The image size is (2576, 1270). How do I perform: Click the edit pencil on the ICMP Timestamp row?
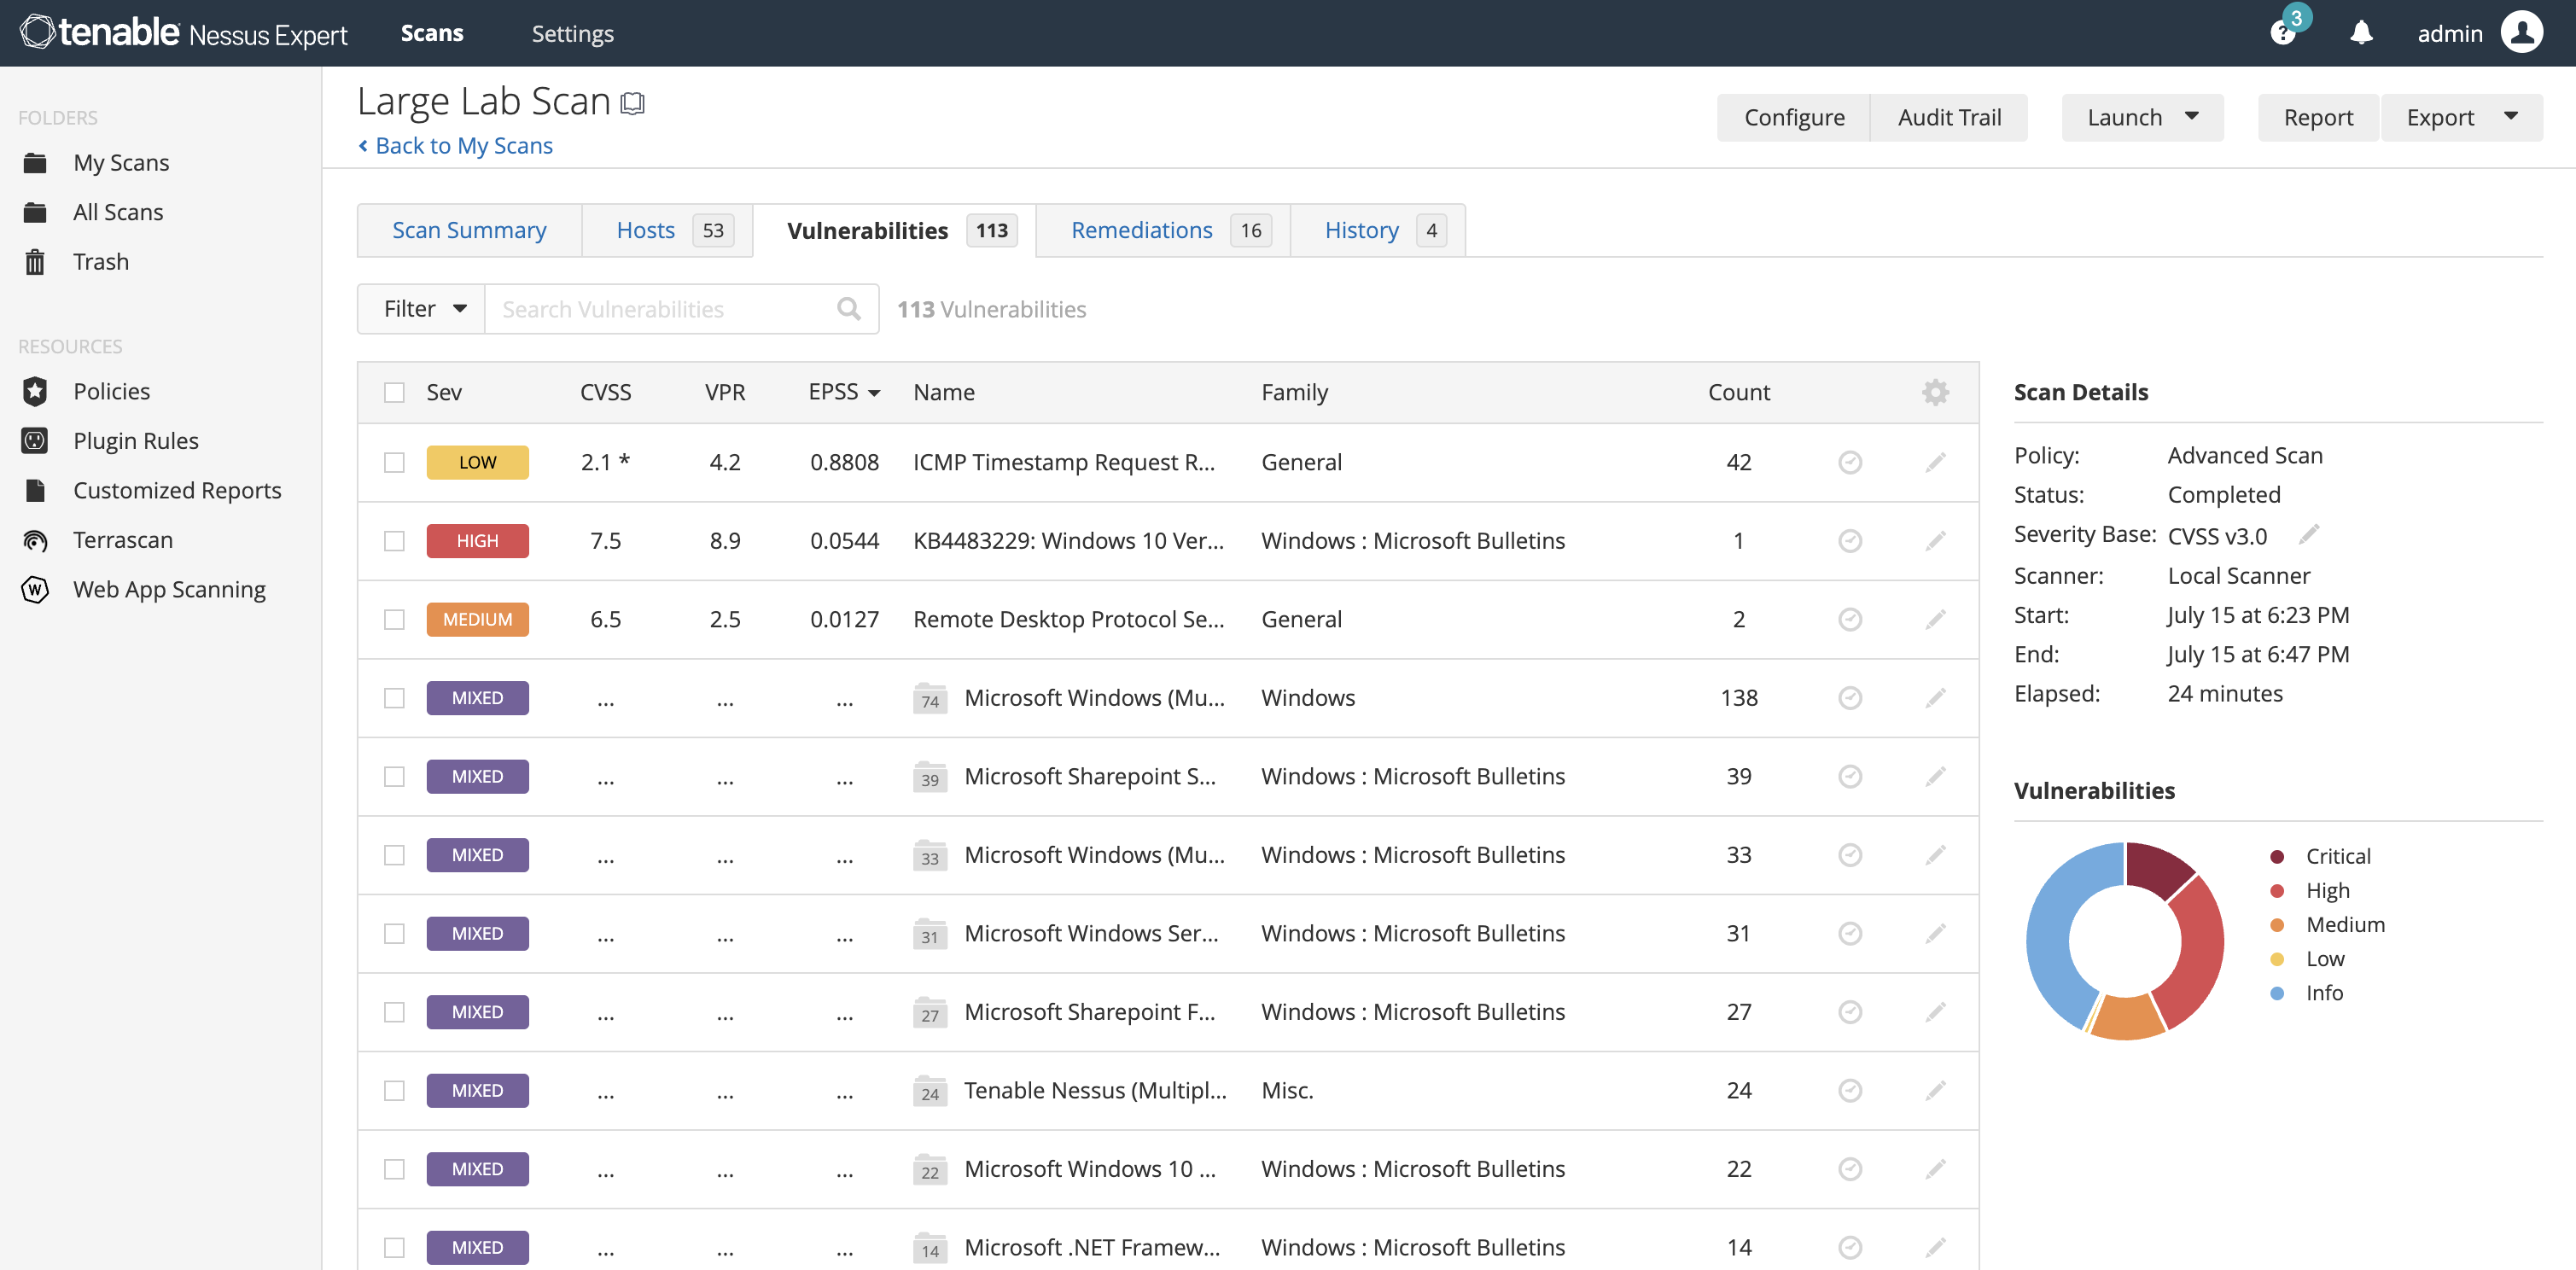[x=1935, y=462]
